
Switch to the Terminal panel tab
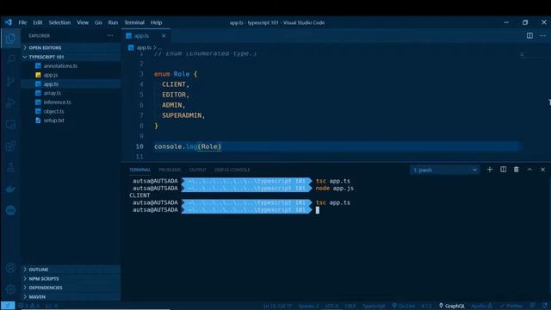tap(139, 170)
